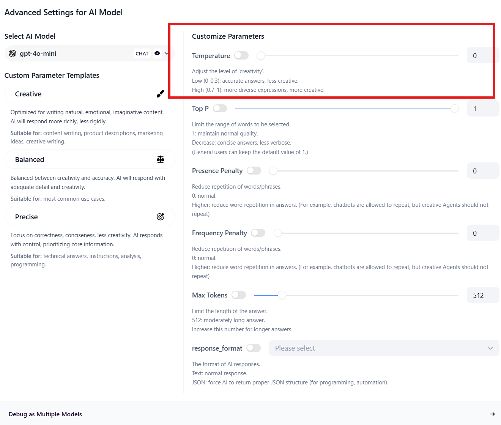The image size is (501, 425).
Task: Click the Max Tokens label
Action: point(210,295)
